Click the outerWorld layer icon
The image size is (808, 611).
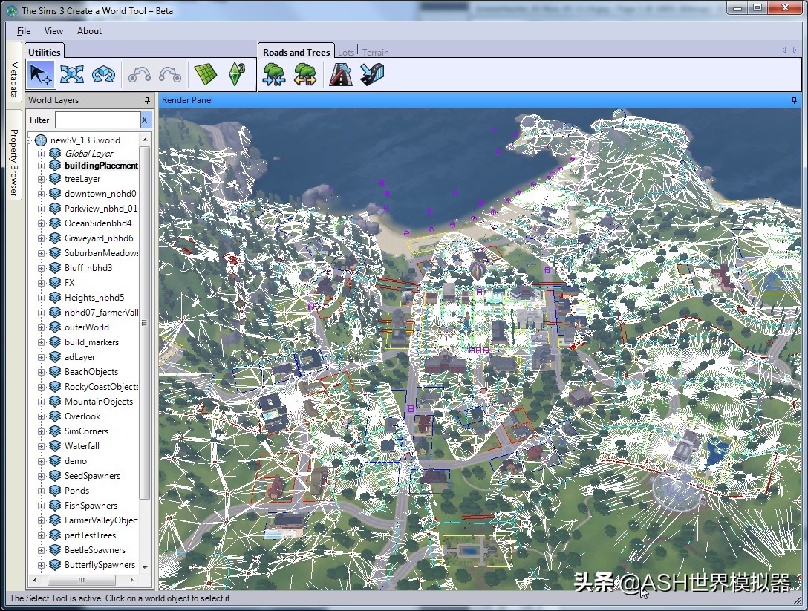[55, 327]
